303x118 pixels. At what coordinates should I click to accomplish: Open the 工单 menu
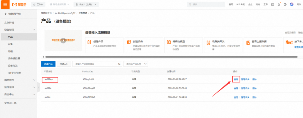pyautogui.click(x=265, y=5)
